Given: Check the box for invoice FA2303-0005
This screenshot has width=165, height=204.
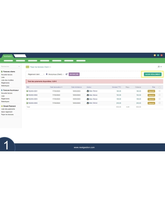Looking at the screenshot, I should 159,99.
